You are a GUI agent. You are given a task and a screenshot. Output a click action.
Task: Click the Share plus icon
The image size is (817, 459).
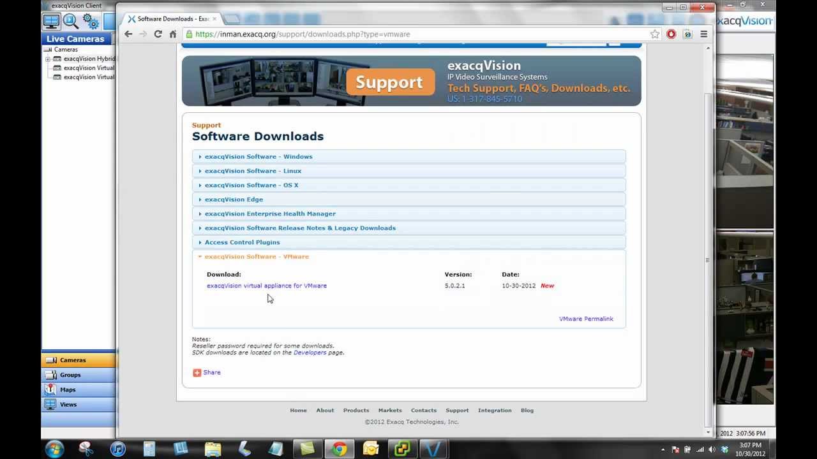(197, 372)
